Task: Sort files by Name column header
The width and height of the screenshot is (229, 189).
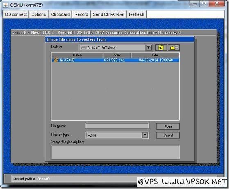Action: (77, 55)
